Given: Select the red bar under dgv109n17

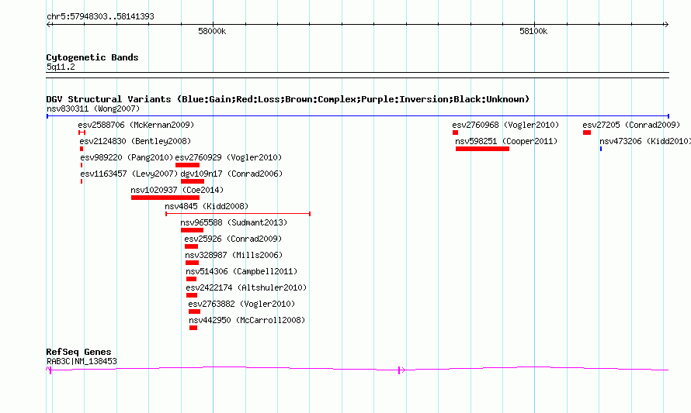Looking at the screenshot, I should click(193, 181).
